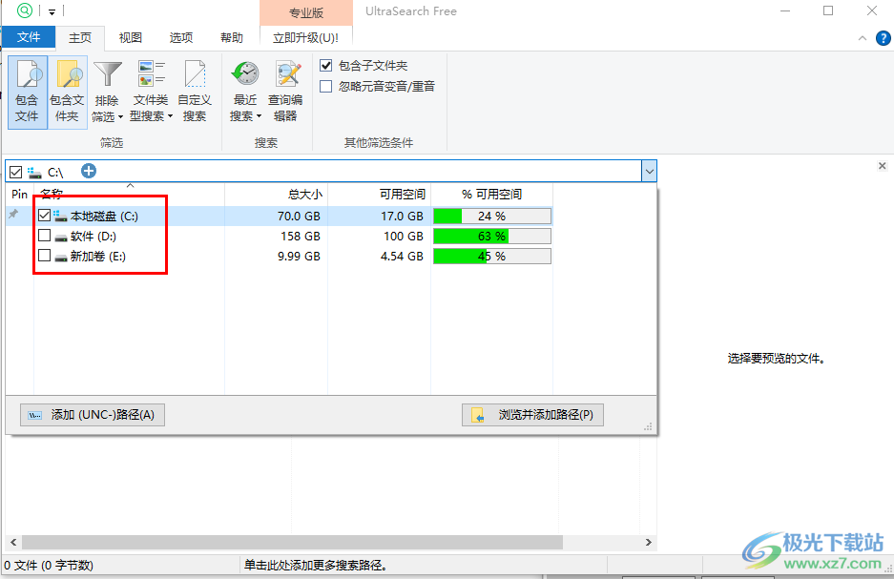The height and width of the screenshot is (579, 894).
Task: Expand the search path combo box
Action: pos(649,171)
